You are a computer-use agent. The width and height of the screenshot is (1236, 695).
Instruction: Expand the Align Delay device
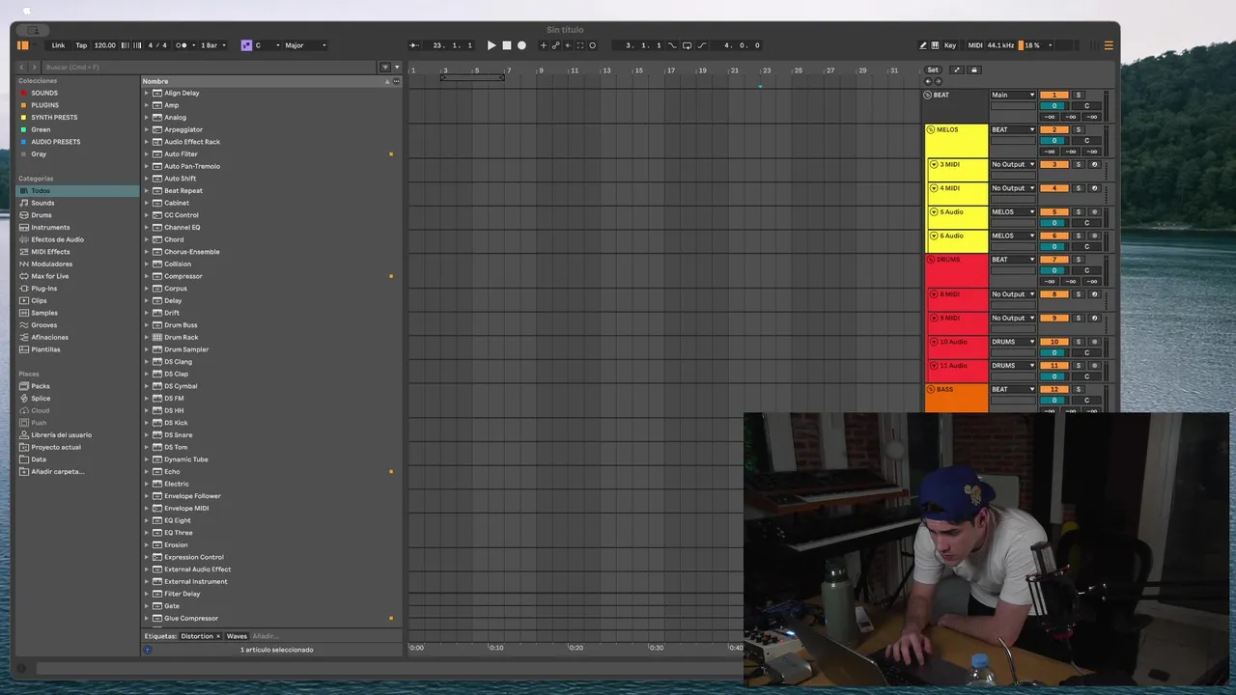147,93
